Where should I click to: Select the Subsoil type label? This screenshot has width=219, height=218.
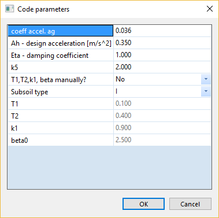click(61, 91)
